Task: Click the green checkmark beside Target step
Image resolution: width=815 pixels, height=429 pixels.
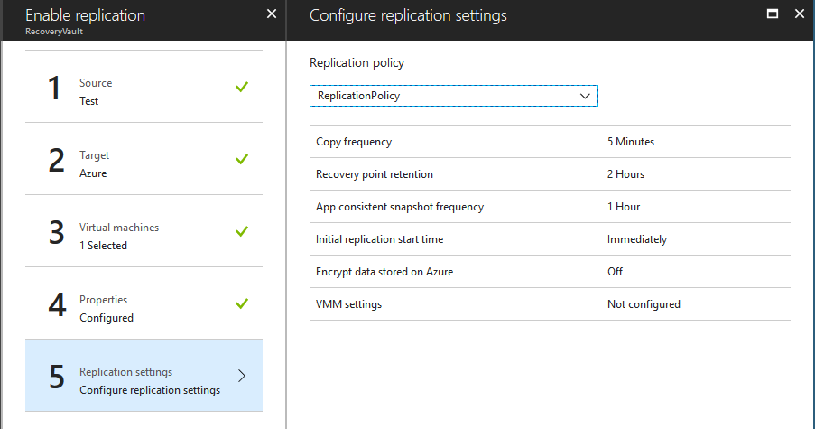Action: (242, 159)
